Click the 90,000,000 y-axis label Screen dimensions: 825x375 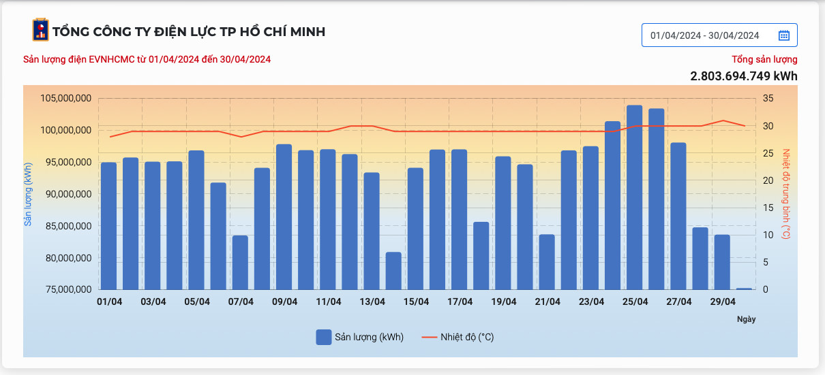(x=68, y=194)
